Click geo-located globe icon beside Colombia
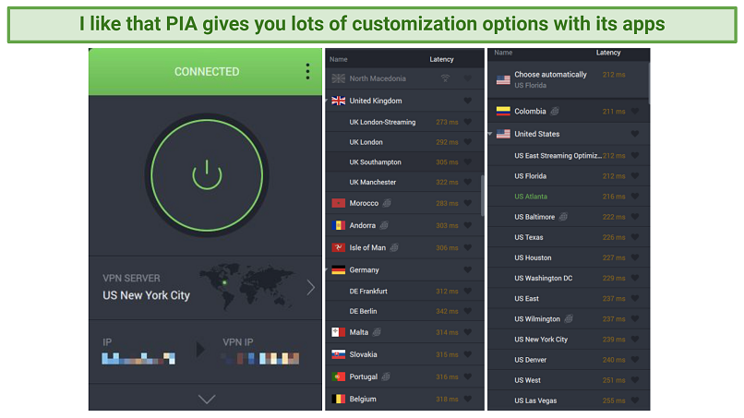744x418 pixels. tap(554, 111)
